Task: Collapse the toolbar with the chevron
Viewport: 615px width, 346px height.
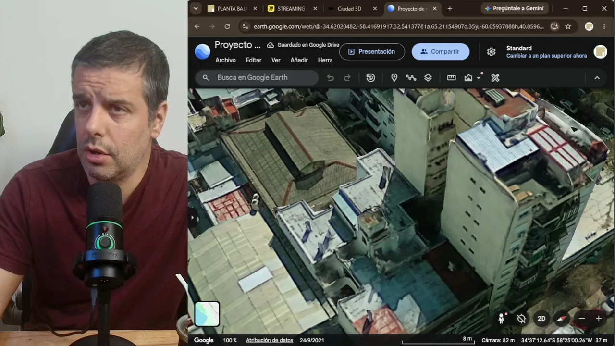Action: click(597, 78)
